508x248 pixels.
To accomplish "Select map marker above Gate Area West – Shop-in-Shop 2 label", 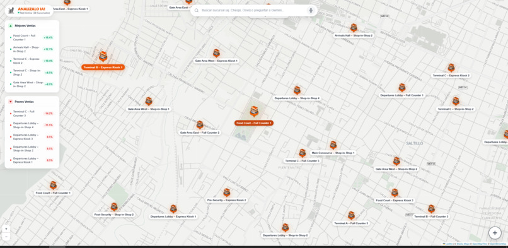I will (x=396, y=162).
